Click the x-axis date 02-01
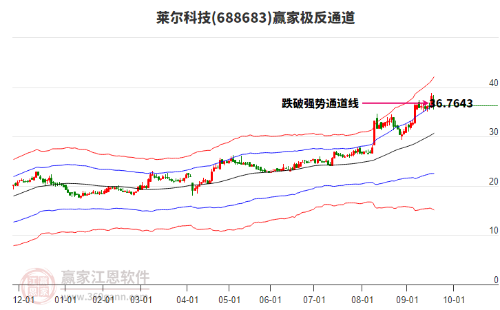The image size is (500, 310). (103, 300)
